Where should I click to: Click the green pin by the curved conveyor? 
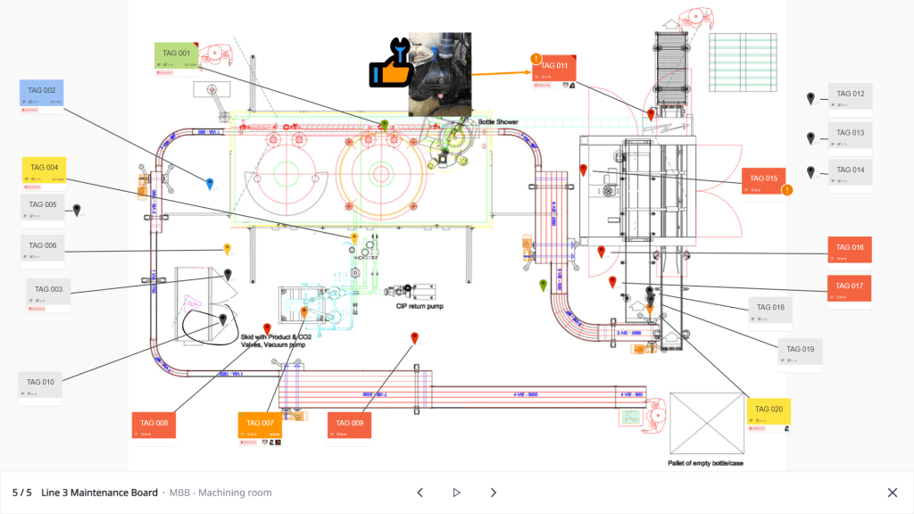point(544,285)
